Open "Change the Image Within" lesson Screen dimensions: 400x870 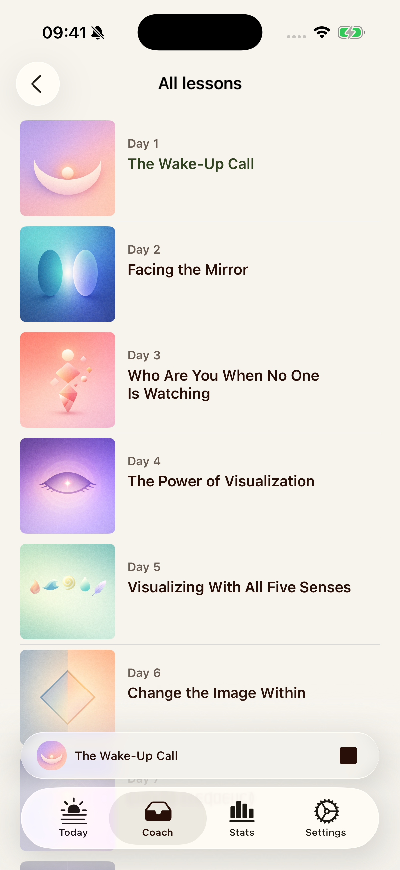216,693
